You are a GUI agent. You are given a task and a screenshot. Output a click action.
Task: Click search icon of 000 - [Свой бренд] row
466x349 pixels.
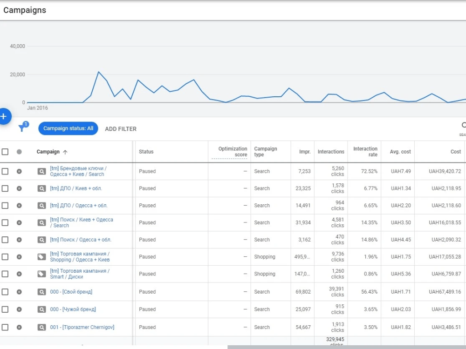coord(41,292)
